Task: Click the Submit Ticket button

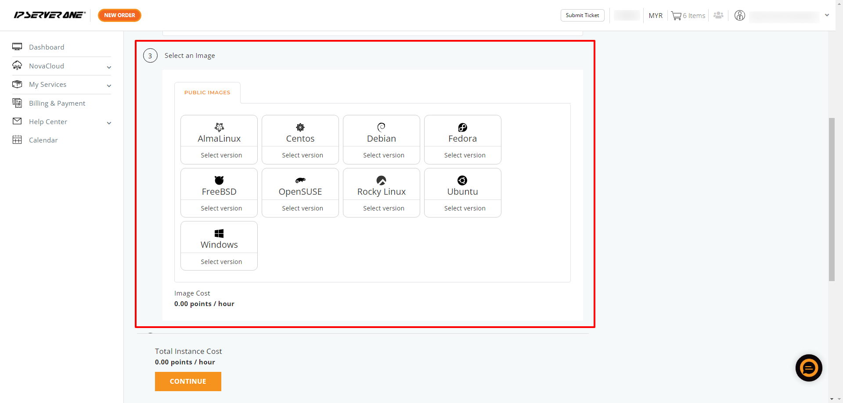Action: [583, 15]
